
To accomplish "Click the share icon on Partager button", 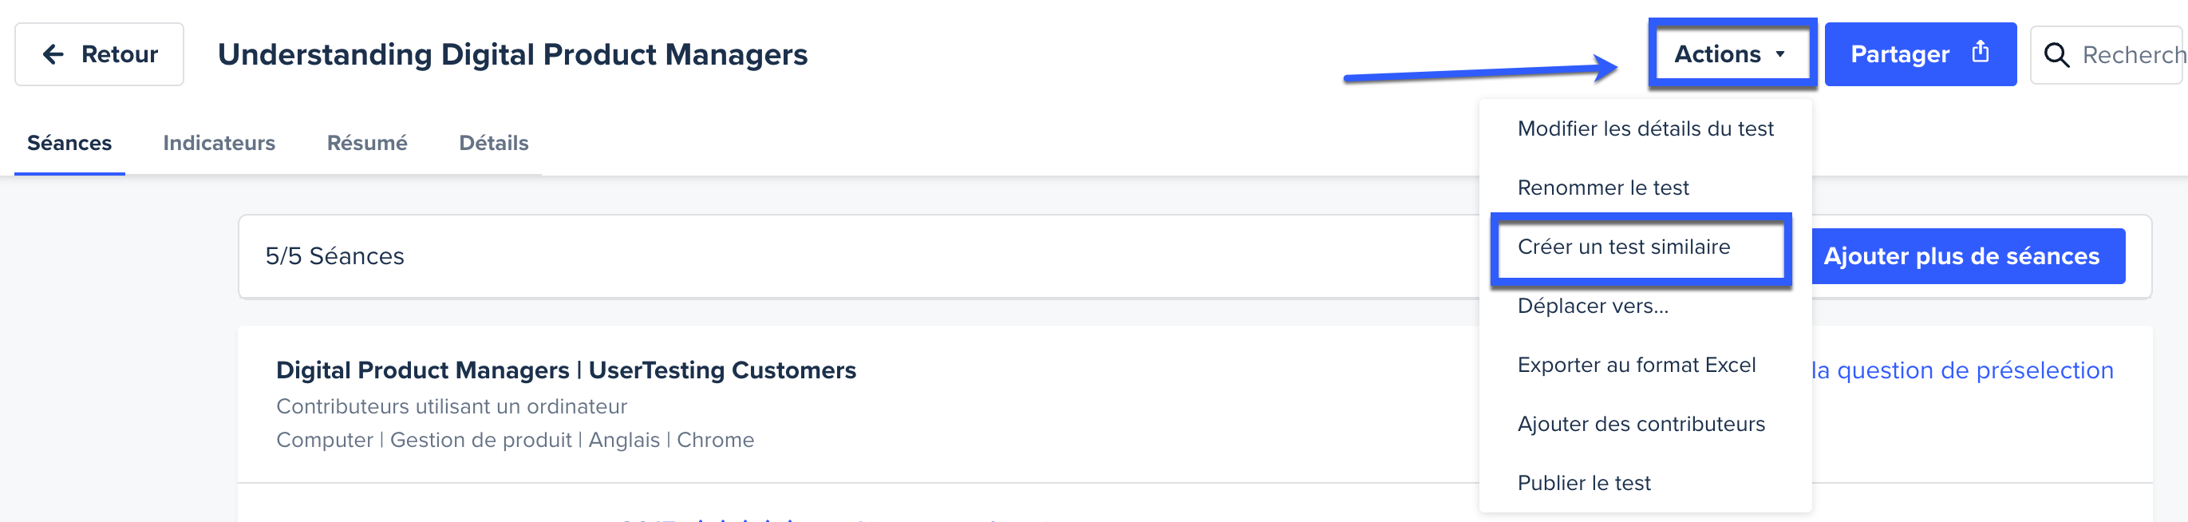I will pyautogui.click(x=1981, y=51).
